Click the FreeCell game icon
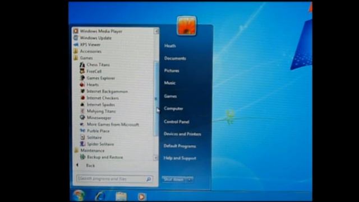This screenshot has height=202, width=359. tap(82, 71)
